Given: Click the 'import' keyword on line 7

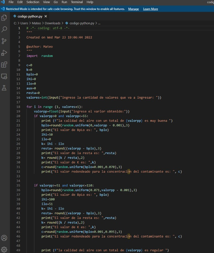Looking at the screenshot, I should pos(32,56).
